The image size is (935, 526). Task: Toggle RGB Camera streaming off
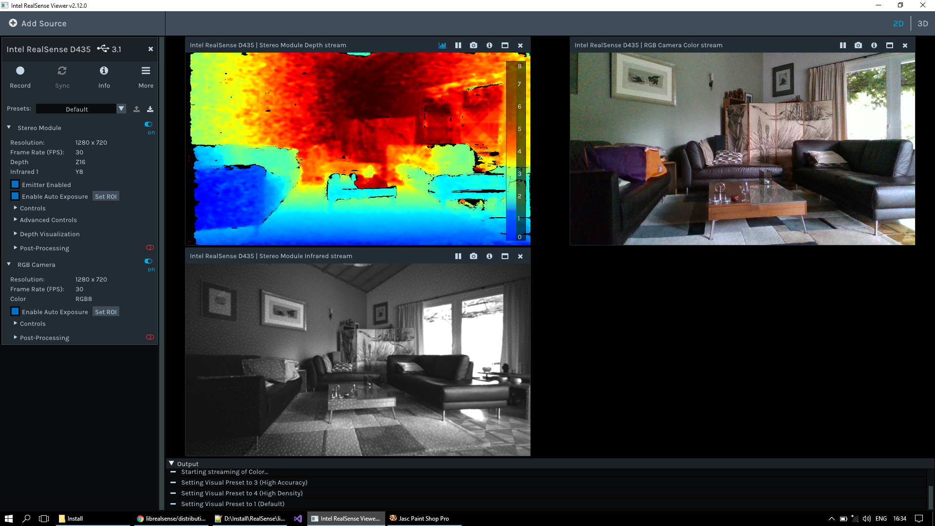tap(149, 261)
